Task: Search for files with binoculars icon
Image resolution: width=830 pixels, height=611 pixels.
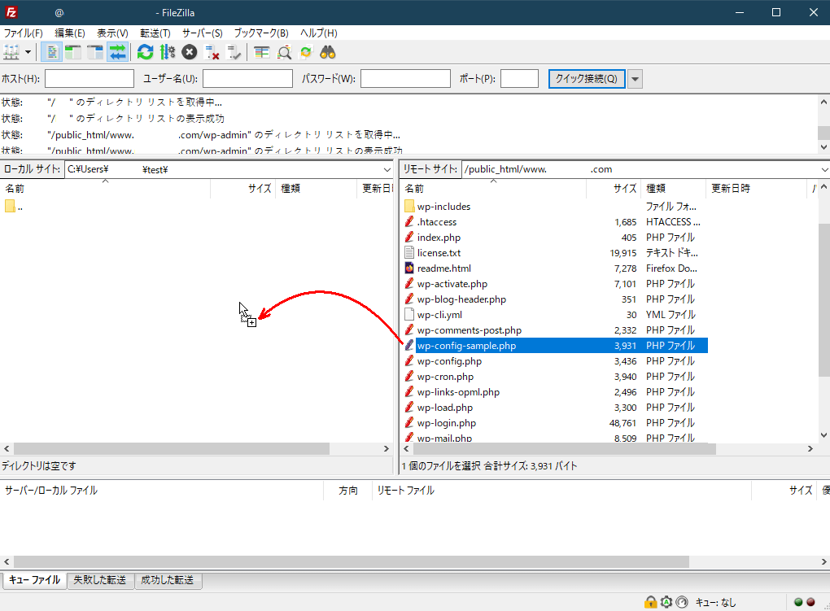Action: (328, 52)
